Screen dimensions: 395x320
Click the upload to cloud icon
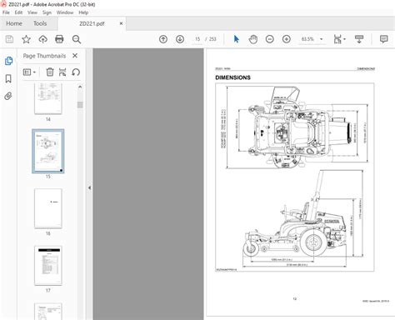coord(42,39)
